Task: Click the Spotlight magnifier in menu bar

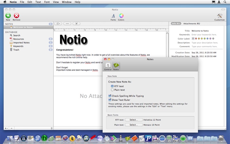Action: coord(225,2)
